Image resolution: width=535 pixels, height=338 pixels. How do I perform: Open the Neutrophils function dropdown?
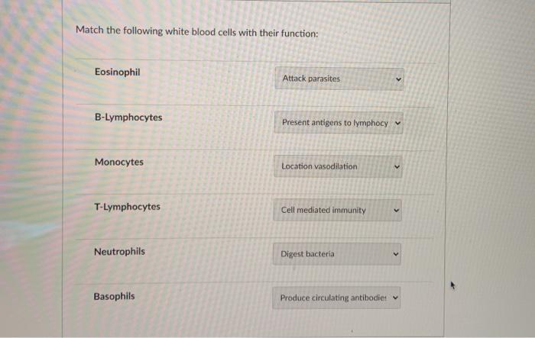(337, 254)
